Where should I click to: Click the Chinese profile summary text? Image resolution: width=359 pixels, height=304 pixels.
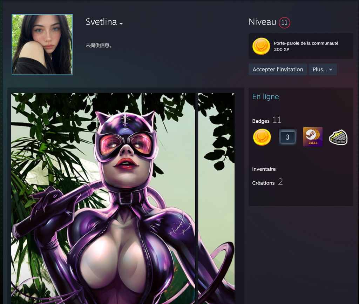99,45
